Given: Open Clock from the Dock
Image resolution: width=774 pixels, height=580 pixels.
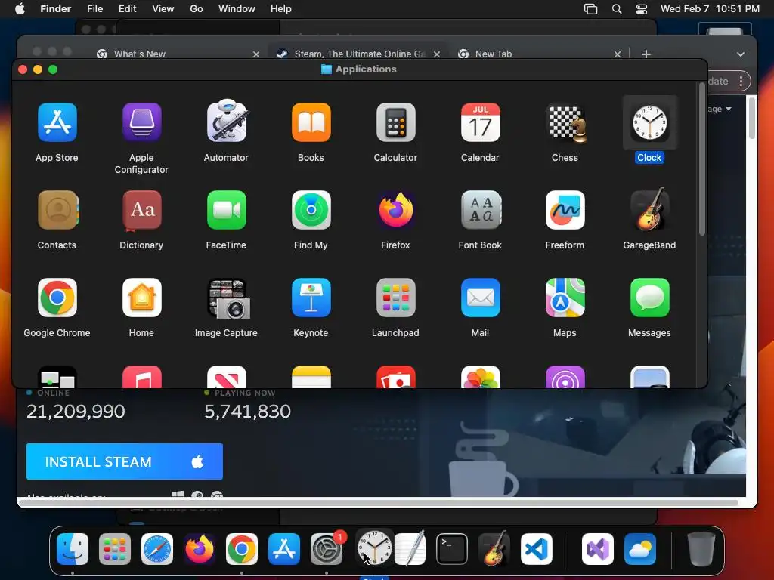Looking at the screenshot, I should coord(374,548).
